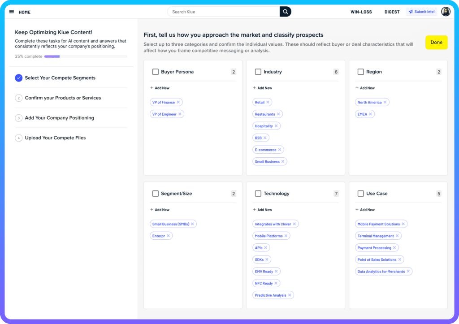The image size is (459, 324).
Task: Open the hamburger menu icon
Action: pos(12,12)
